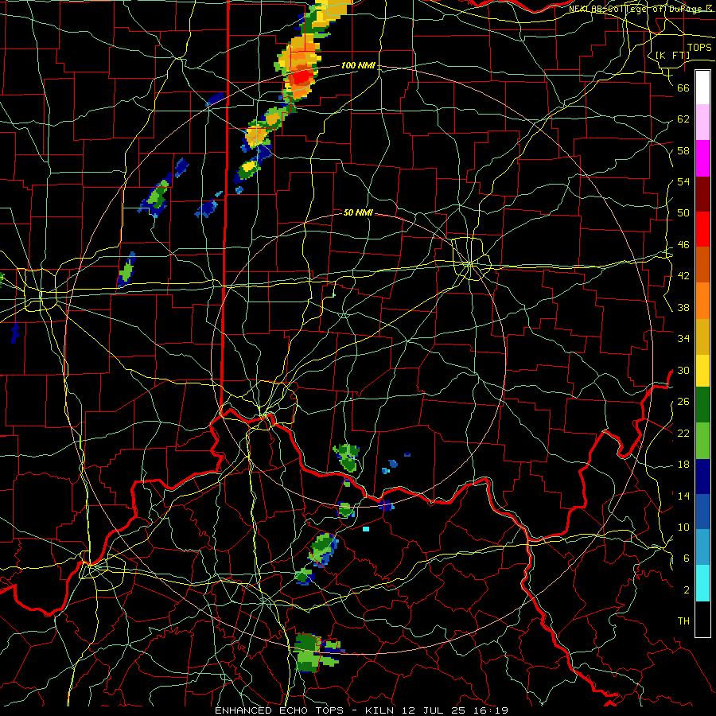Select the light pink legend swatch

coord(702,122)
